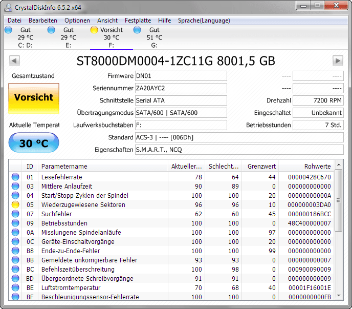The width and height of the screenshot is (352, 309).
Task: Click raw value 000900090009
Action: tap(310, 270)
